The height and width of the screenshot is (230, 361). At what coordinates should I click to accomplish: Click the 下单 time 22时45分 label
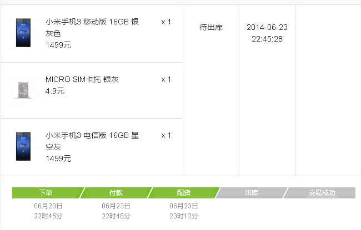tap(47, 217)
